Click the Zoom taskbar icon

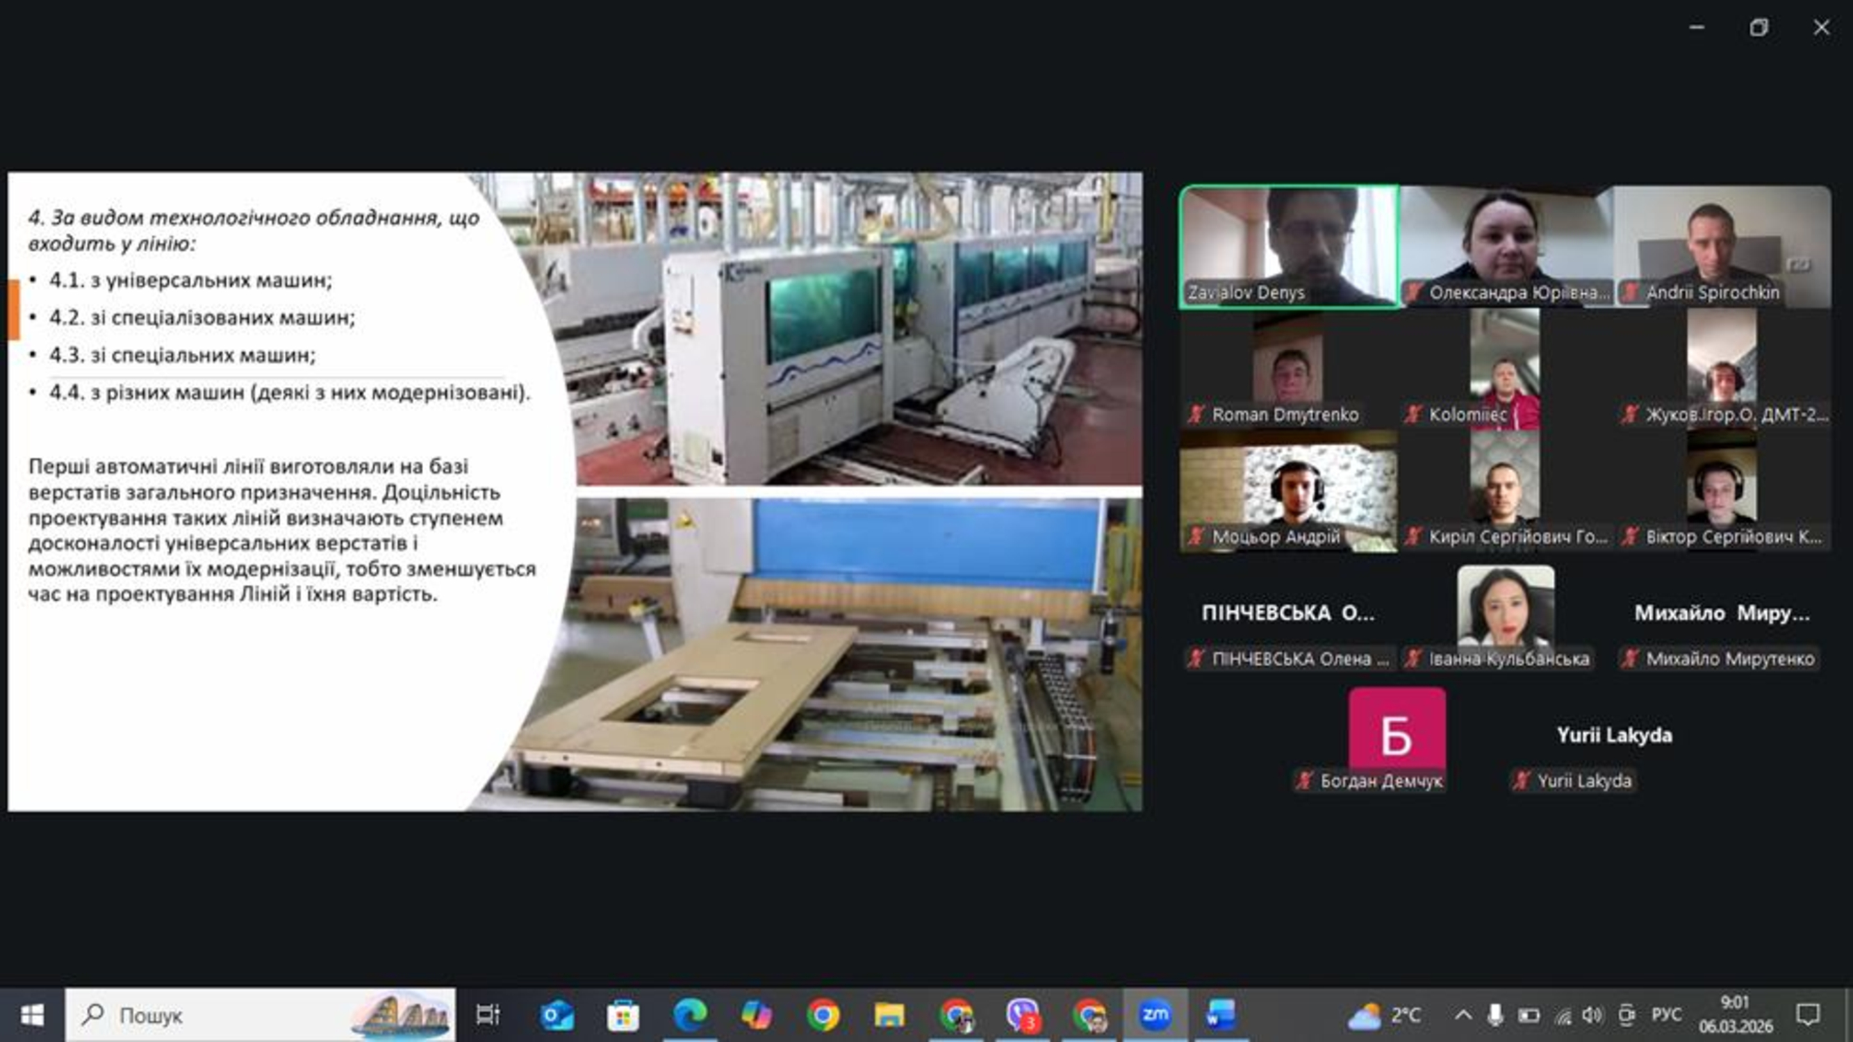[1155, 1015]
